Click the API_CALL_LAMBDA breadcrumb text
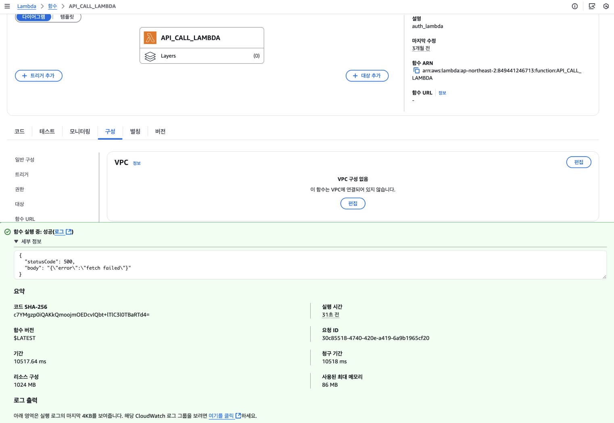The image size is (614, 423). click(x=92, y=6)
